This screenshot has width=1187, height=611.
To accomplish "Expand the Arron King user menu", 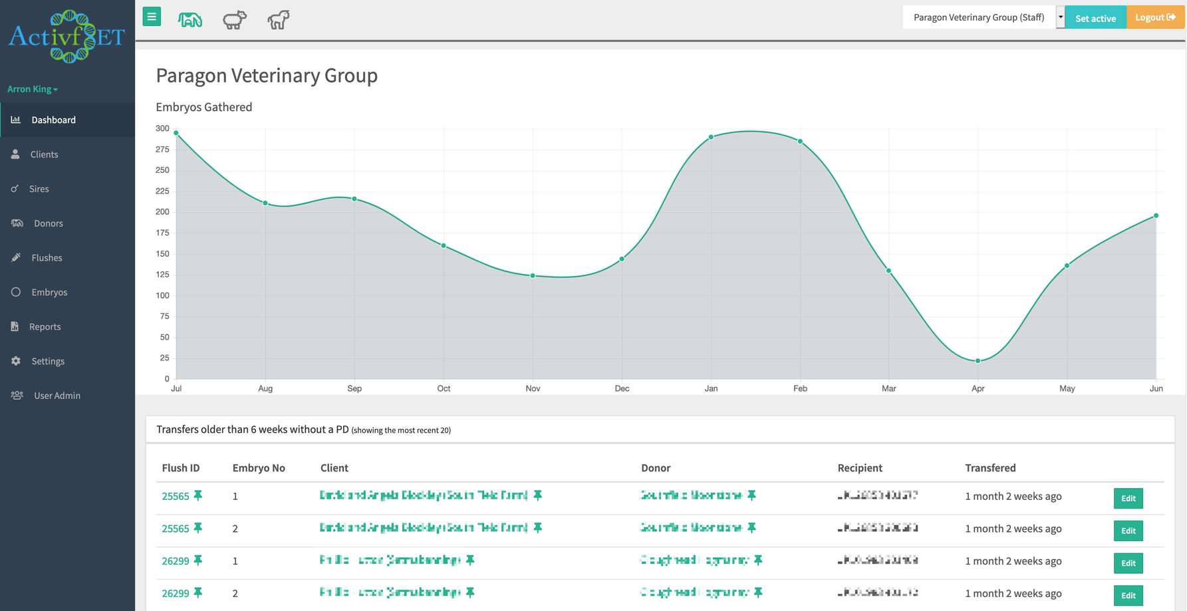I will click(x=33, y=88).
